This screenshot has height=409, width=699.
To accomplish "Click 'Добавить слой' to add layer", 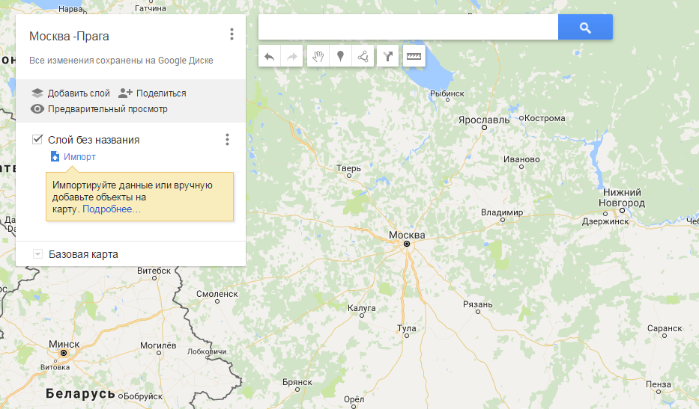I will click(x=71, y=93).
